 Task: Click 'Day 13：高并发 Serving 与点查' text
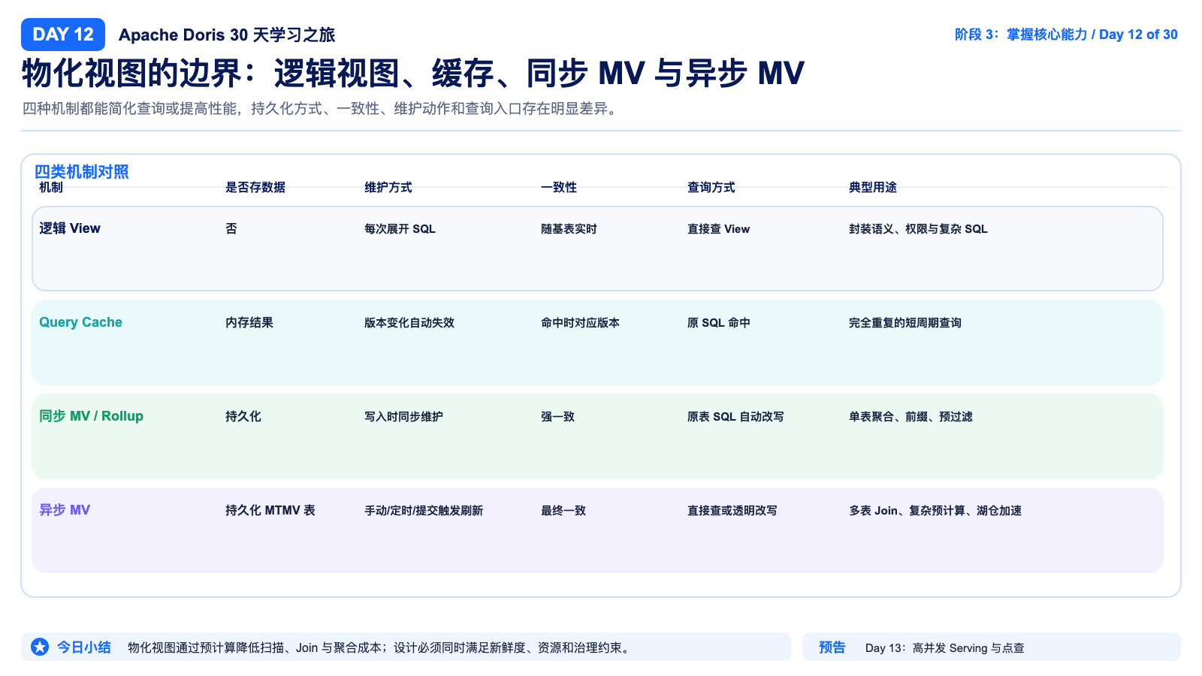pos(945,647)
